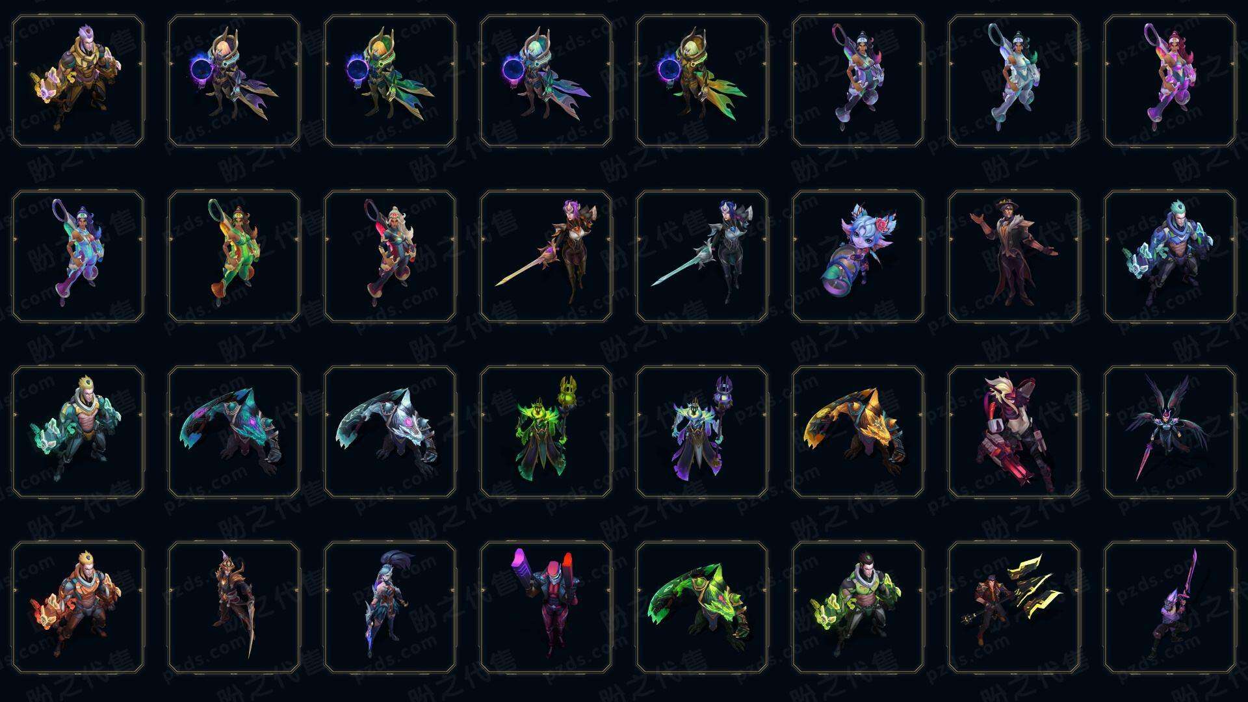Choose the magenta-pink ring blade skin
The image size is (1248, 702).
pos(1170,81)
